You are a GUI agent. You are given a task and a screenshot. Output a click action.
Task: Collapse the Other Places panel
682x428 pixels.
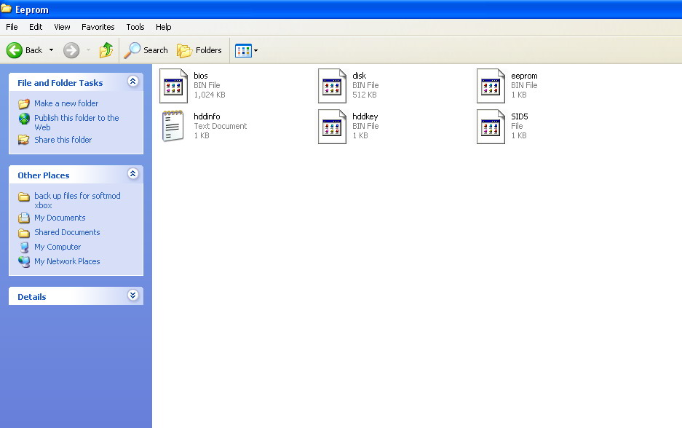132,174
